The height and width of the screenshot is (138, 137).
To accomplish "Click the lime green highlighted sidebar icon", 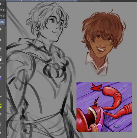I will 1,106.
